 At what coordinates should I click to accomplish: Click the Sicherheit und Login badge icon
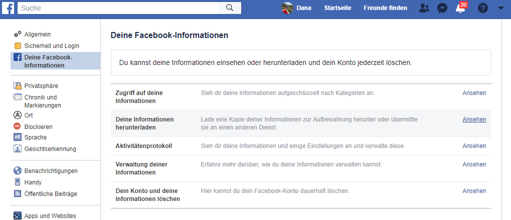click(x=18, y=46)
